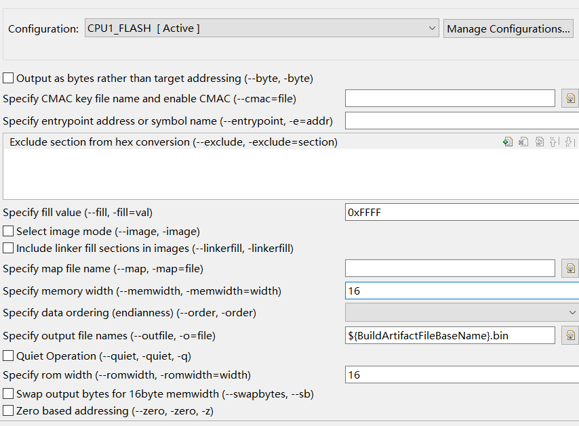Check the Select image mode box
The image size is (579, 426).
click(x=8, y=232)
